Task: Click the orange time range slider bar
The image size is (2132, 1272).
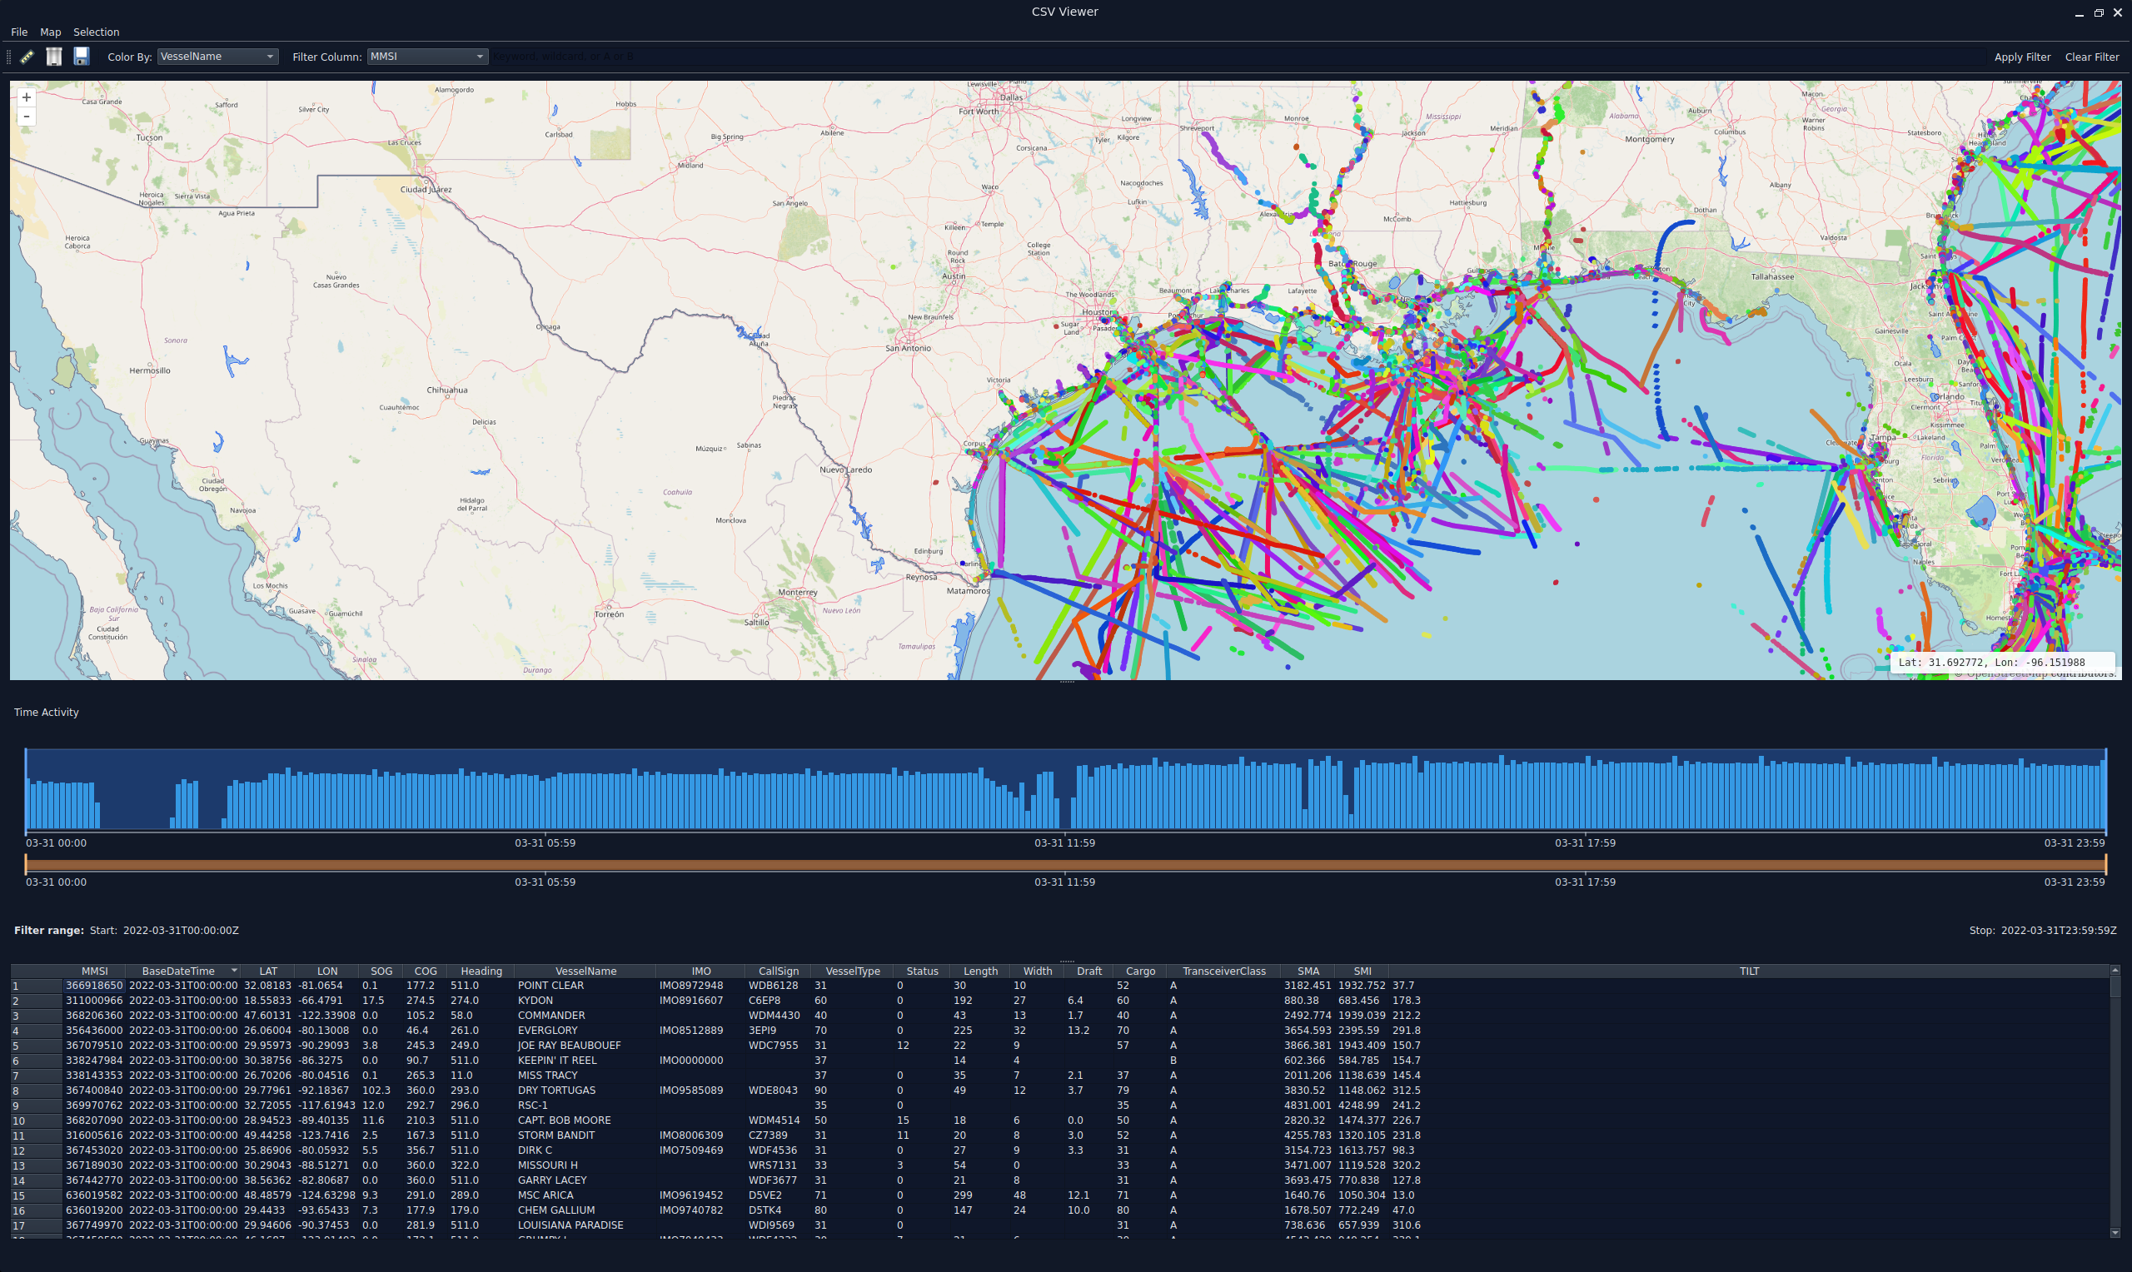Action: point(1065,865)
